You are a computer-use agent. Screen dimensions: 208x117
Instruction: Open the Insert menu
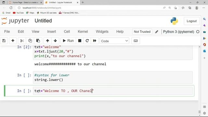51,32
